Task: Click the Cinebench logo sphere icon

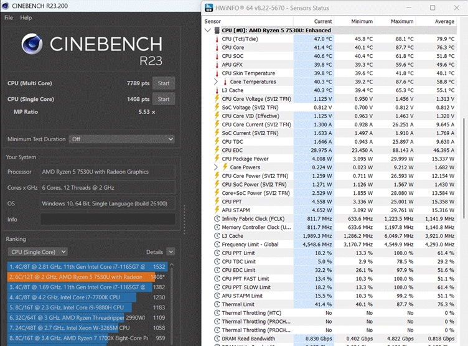Action: (32, 44)
